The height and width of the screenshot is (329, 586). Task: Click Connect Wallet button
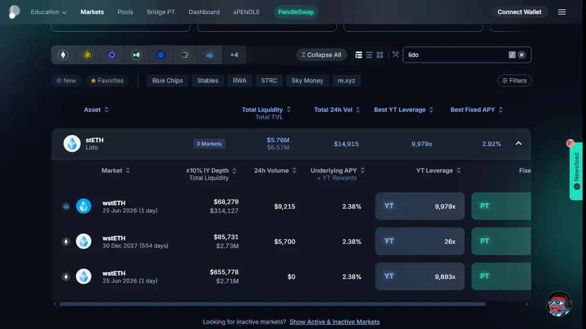coord(519,12)
